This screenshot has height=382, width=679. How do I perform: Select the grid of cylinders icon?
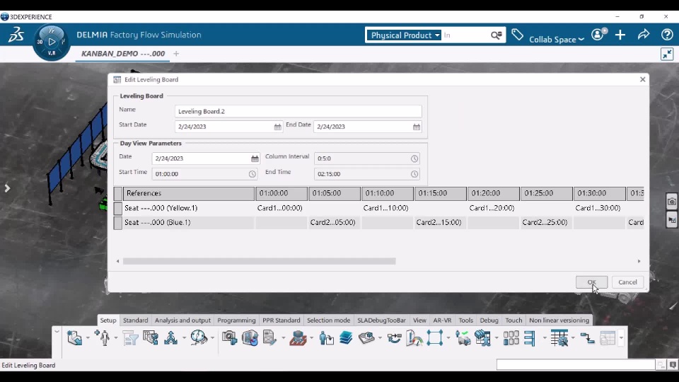tap(511, 338)
